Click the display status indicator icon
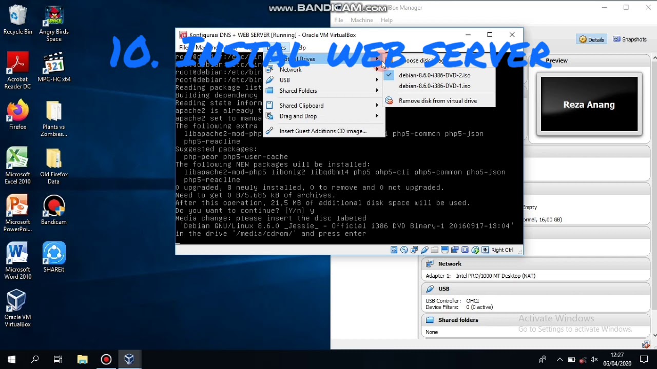The image size is (657, 369). [x=445, y=250]
